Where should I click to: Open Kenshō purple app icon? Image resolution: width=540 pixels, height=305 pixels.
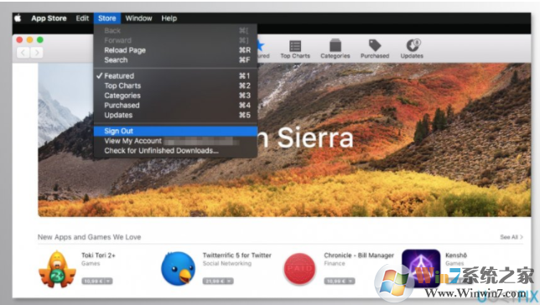point(421,268)
